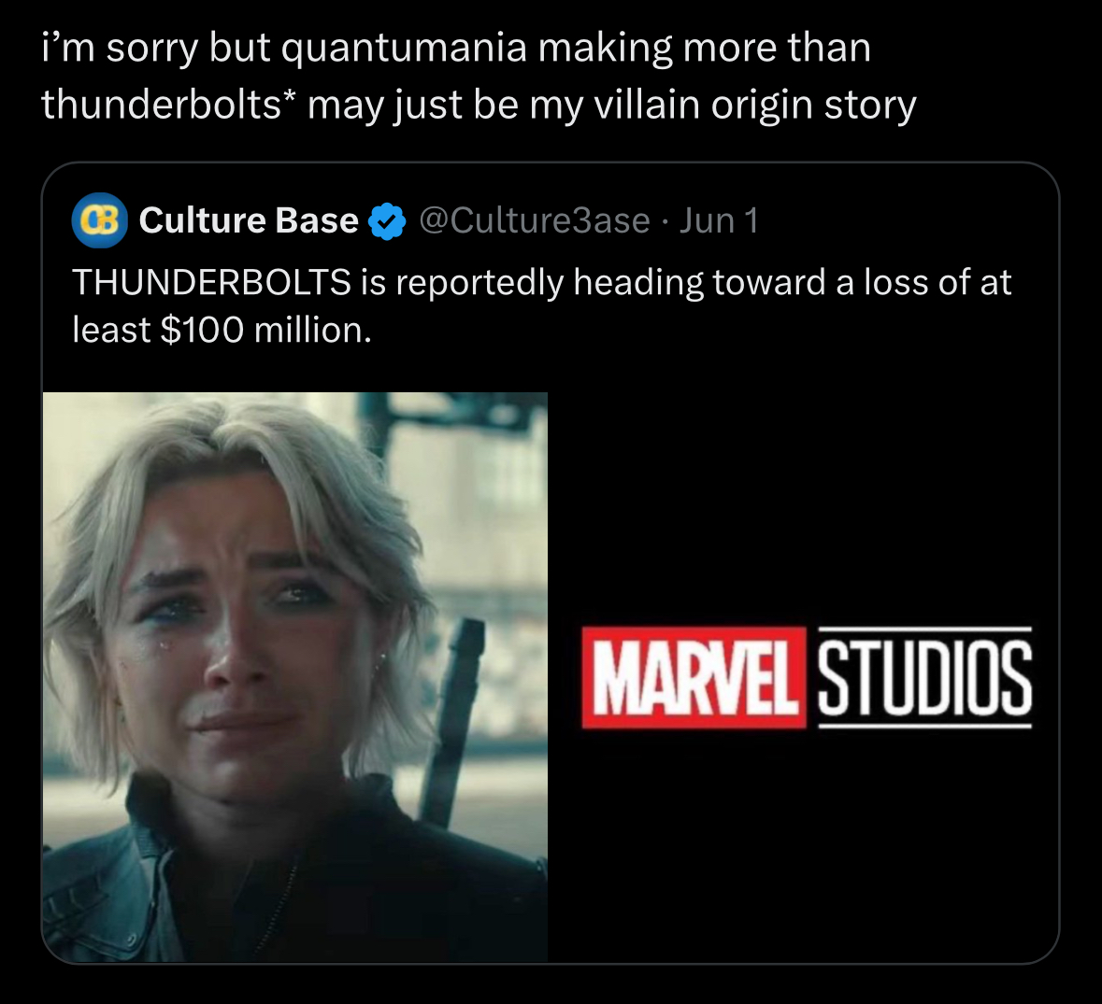Open the Marvel Studios logo image
1102x1004 pixels.
coord(806,676)
